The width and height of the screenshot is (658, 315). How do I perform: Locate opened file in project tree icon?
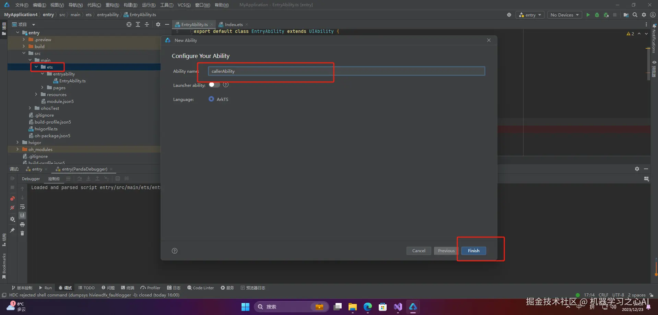point(129,24)
